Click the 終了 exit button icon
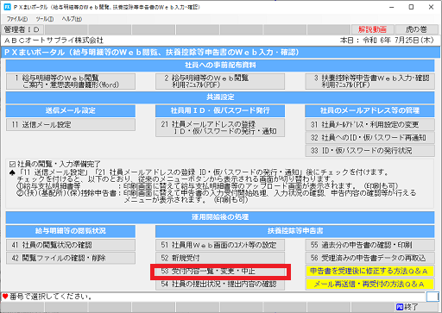Image resolution: width=442 pixels, height=313 pixels. [400, 307]
